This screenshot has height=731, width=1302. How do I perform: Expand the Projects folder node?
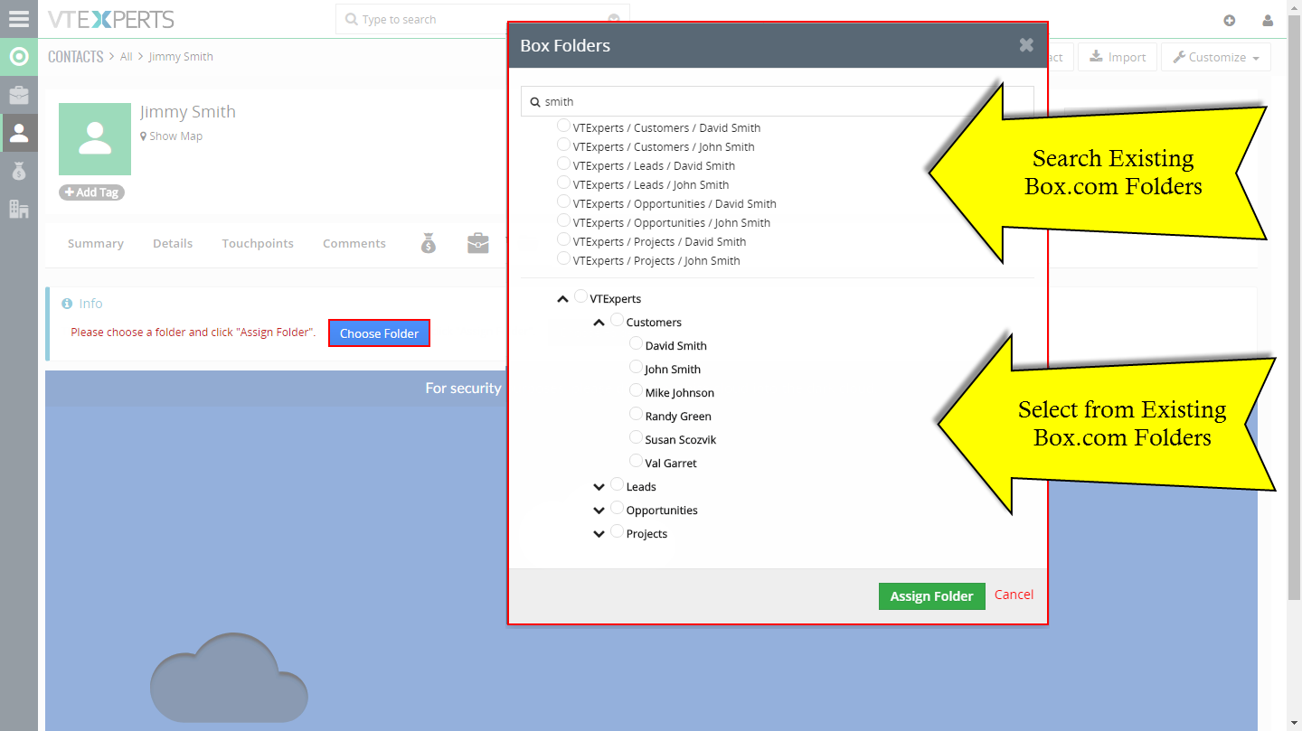pyautogui.click(x=599, y=534)
